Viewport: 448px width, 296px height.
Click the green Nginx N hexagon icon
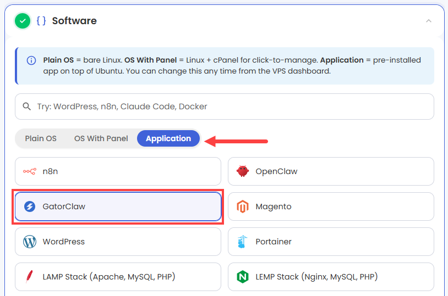click(243, 277)
